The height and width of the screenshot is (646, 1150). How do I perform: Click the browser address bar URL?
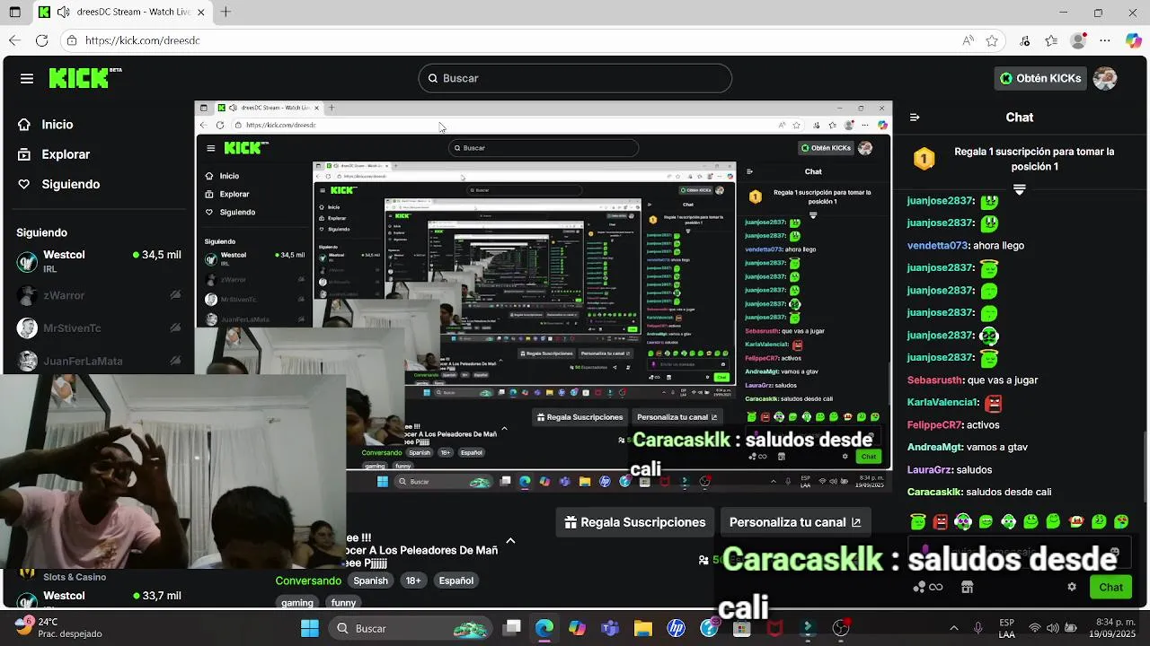[x=143, y=40]
